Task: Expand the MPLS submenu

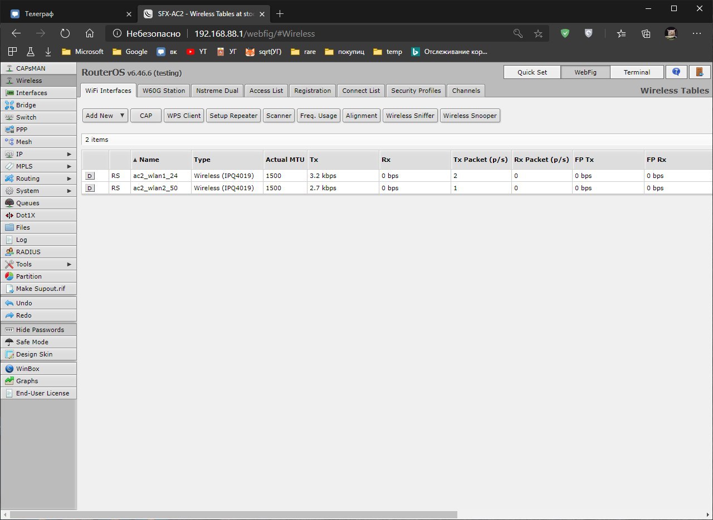Action: click(38, 166)
